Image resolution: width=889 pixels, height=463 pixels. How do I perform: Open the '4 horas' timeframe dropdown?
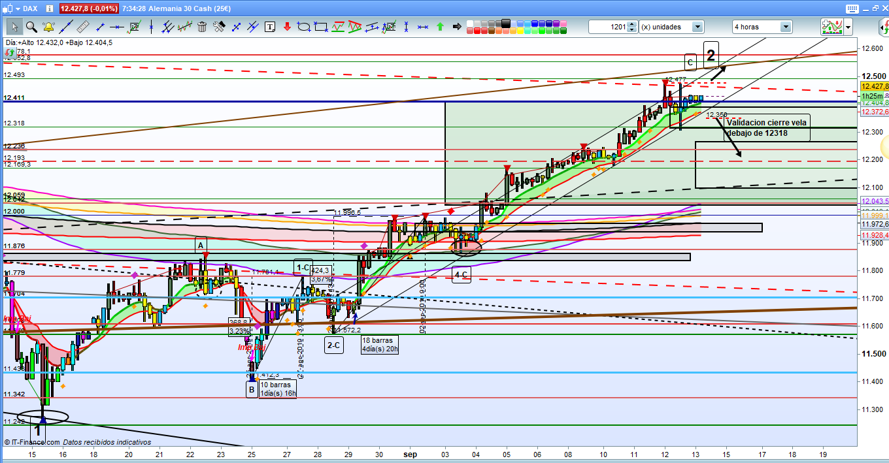click(x=785, y=27)
